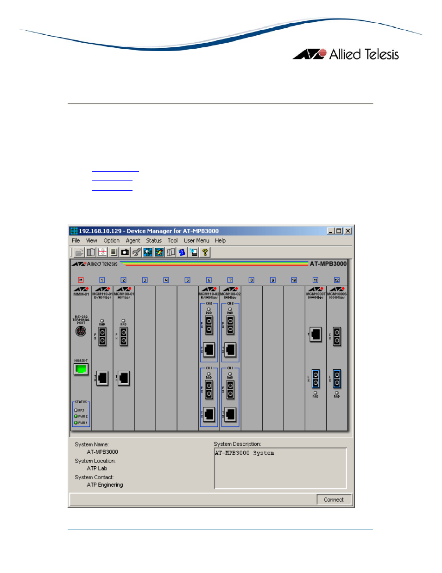Click the yellow question mark help icon
Image resolution: width=442 pixels, height=573 pixels.
[x=204, y=252]
